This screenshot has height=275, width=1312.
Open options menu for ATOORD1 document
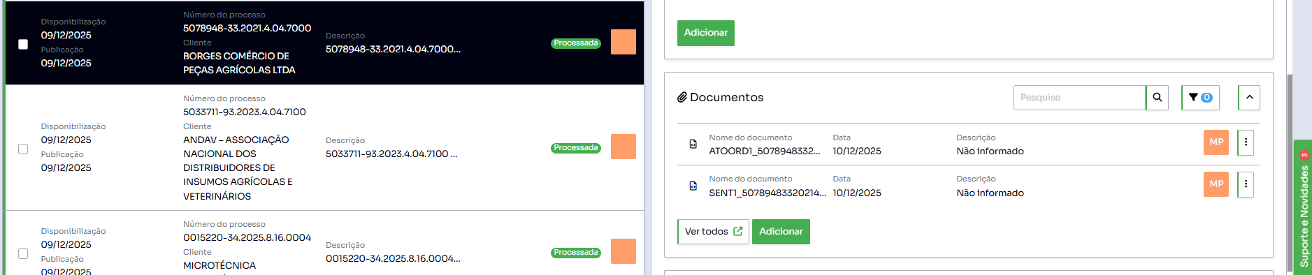1246,142
